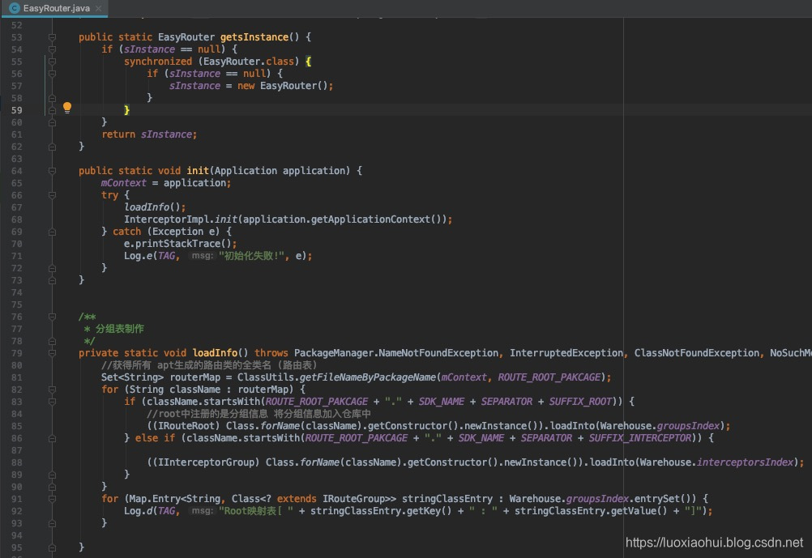Click the yellow lightbulb intention icon
This screenshot has height=558, width=812.
67,108
